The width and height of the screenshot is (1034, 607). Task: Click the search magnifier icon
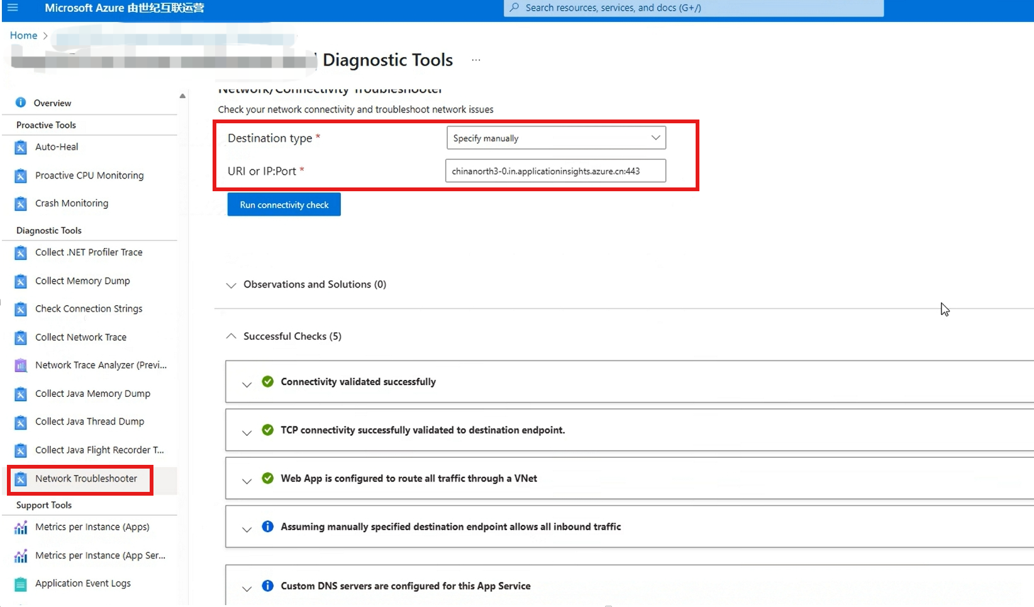(514, 8)
